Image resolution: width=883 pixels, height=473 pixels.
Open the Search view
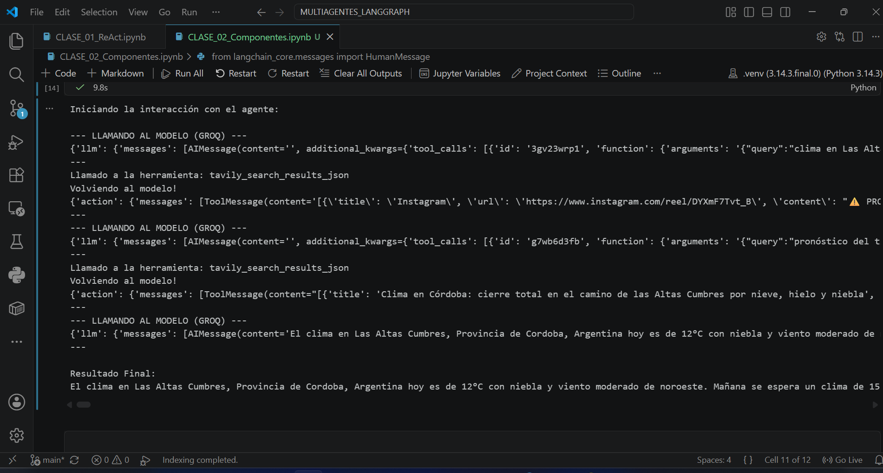click(17, 74)
